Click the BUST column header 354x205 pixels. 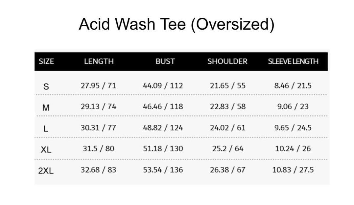tap(165, 62)
